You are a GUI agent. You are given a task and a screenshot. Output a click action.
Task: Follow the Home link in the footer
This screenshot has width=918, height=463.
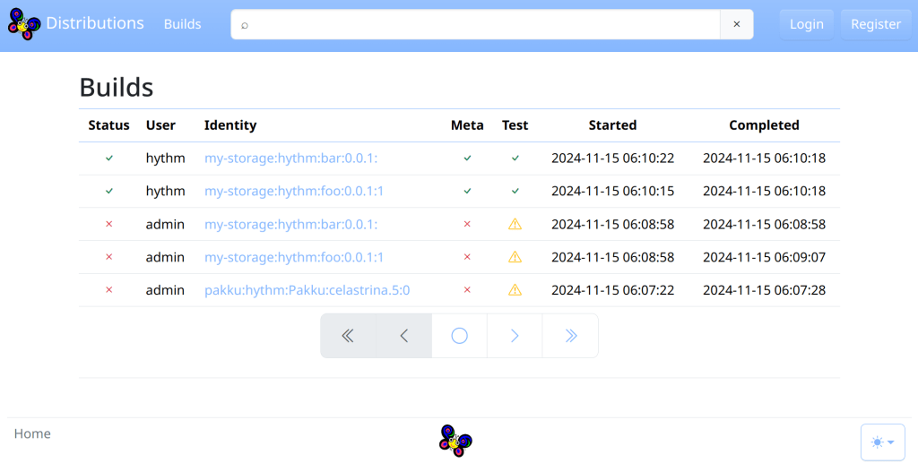pos(32,433)
